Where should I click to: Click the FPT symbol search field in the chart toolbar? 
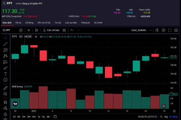pos(6,30)
